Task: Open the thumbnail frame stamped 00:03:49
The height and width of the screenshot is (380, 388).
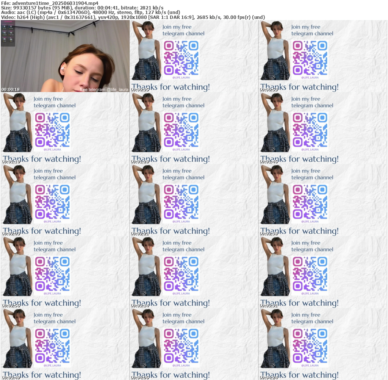Action: point(65,344)
